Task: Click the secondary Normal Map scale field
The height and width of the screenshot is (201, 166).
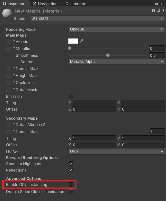Action: (x=157, y=131)
